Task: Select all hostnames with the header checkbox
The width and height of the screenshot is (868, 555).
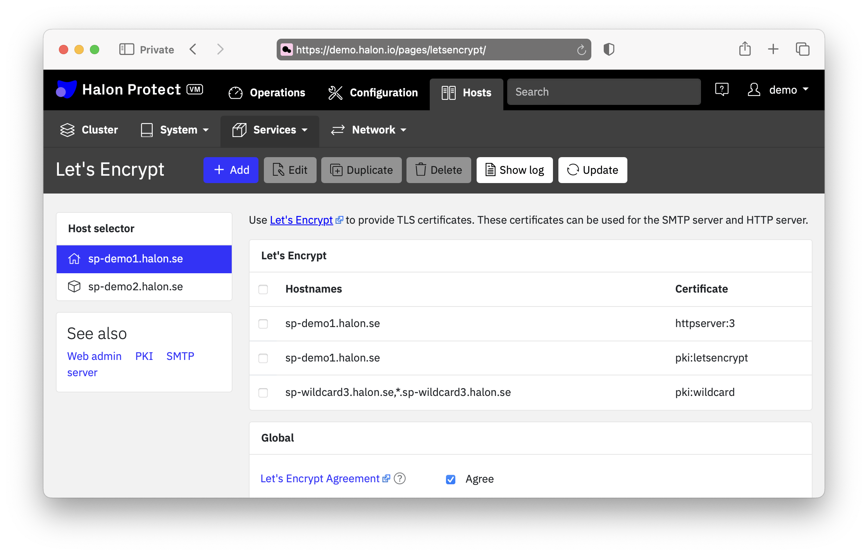Action: click(x=263, y=289)
